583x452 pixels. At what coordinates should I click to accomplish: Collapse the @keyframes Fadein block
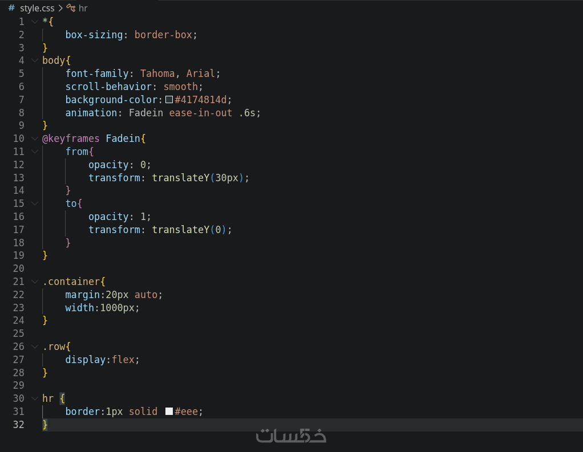click(35, 139)
